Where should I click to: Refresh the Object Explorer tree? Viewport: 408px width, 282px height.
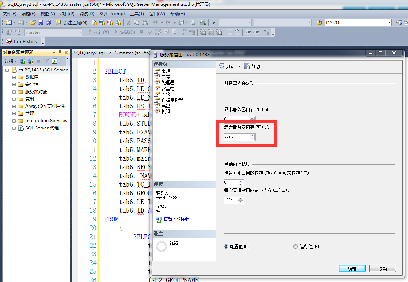(54, 61)
